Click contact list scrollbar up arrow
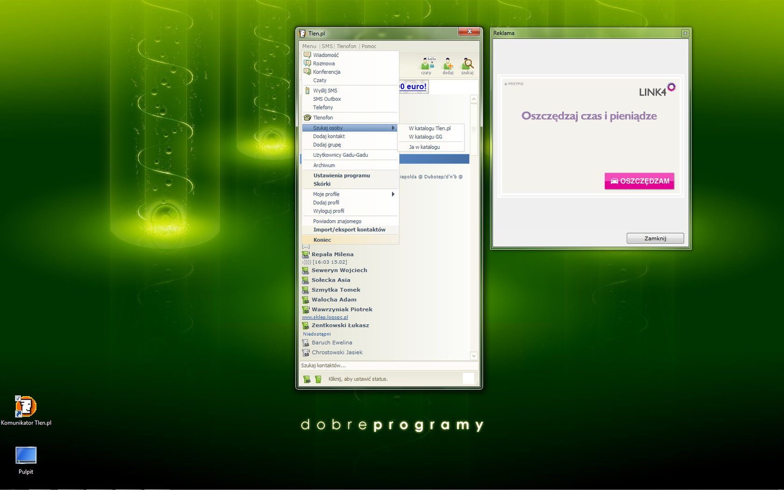Viewport: 784px width, 490px height. tap(474, 99)
